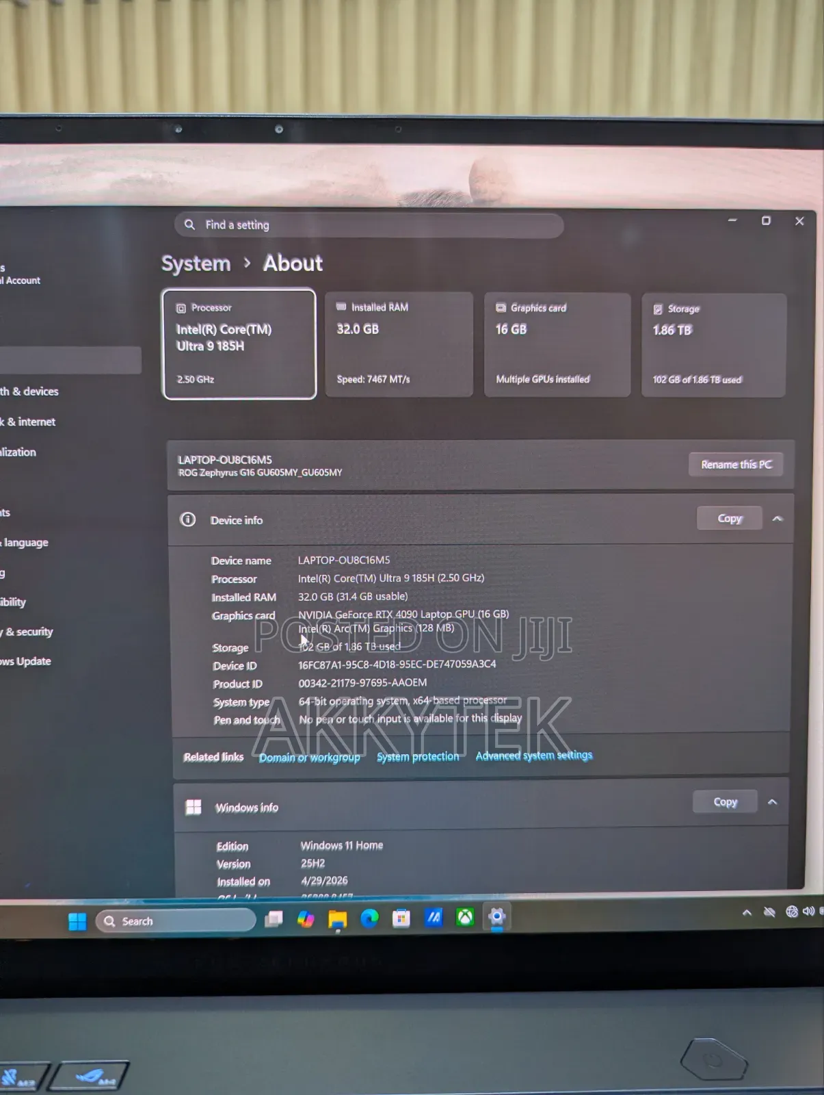Open Domain or workgroup link

[309, 757]
